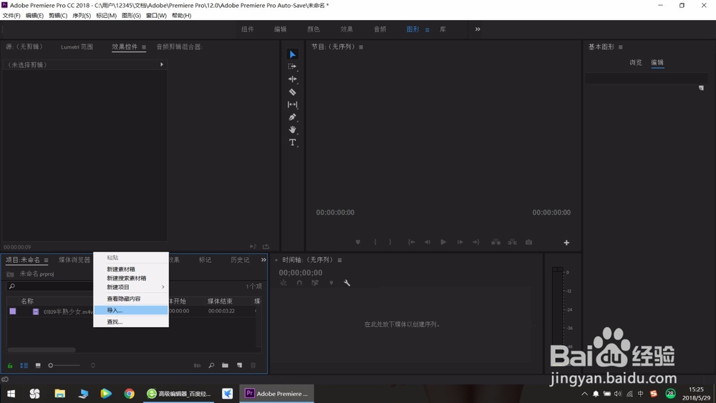This screenshot has height=403, width=716.
Task: Open 图形 workspace menu icon
Action: (427, 29)
